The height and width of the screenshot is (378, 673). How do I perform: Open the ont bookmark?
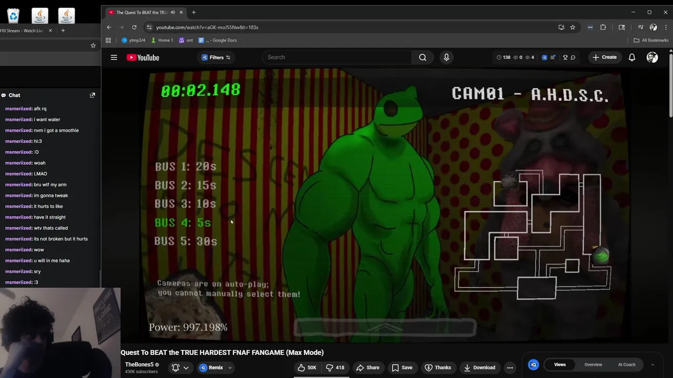[x=186, y=40]
